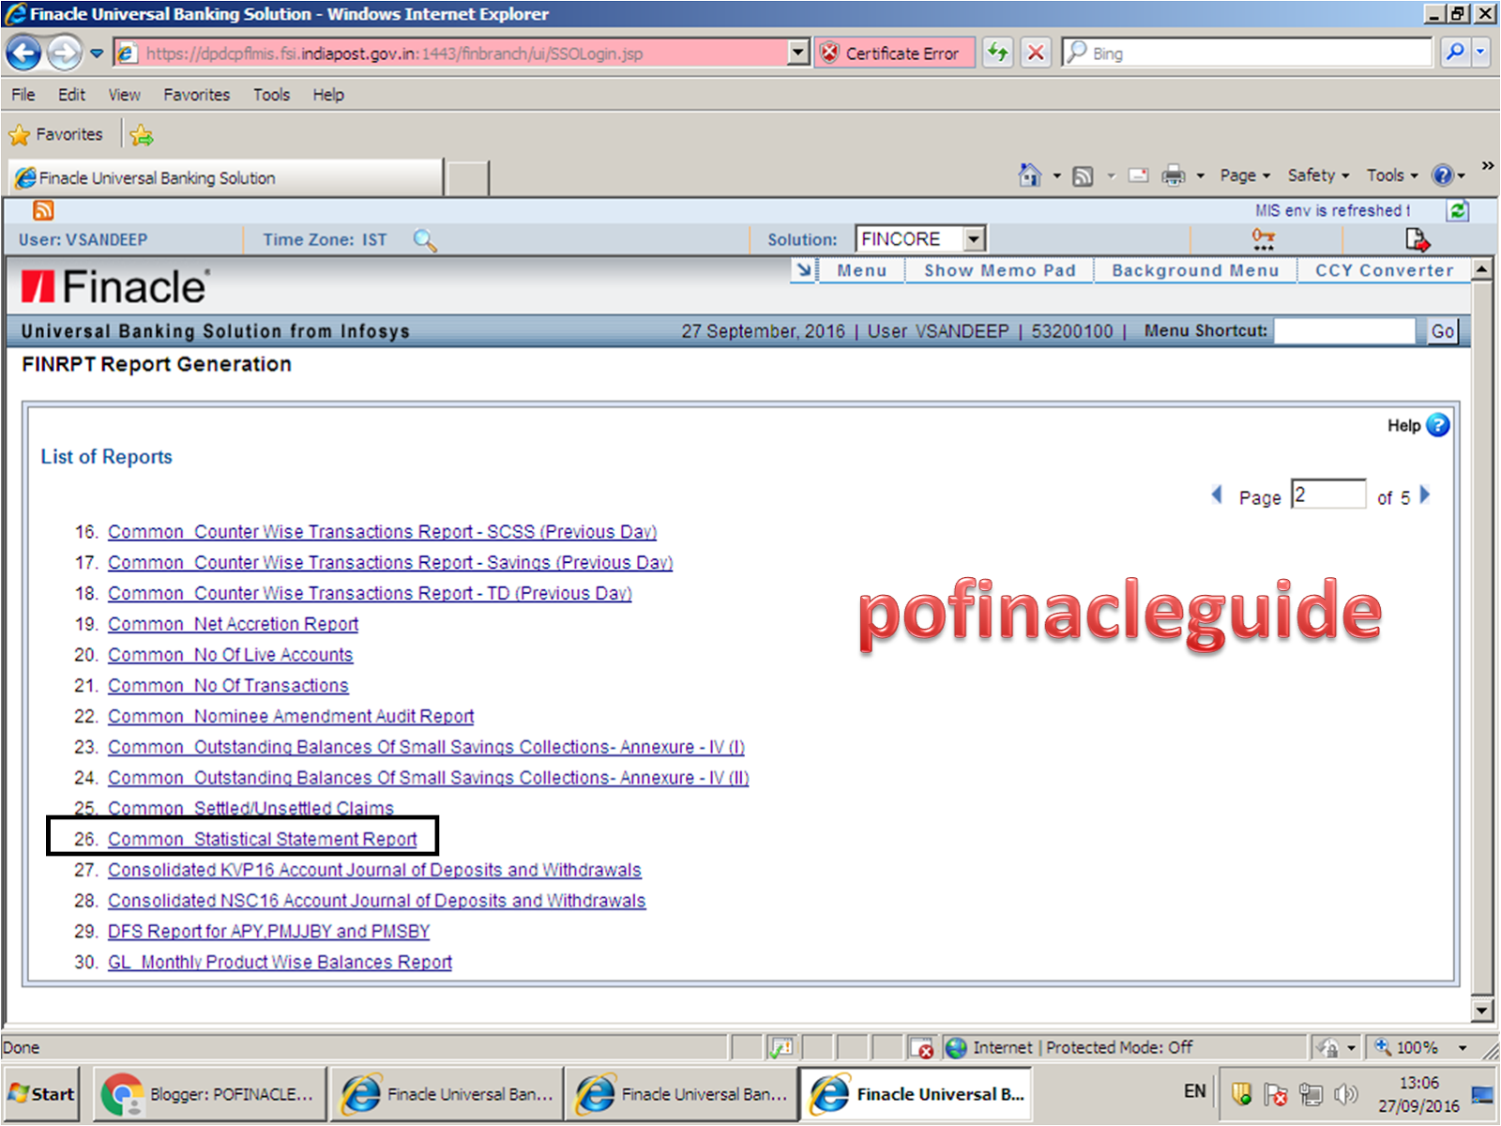Click the Read Mail icon in command bar
1501x1126 pixels.
[x=1138, y=175]
